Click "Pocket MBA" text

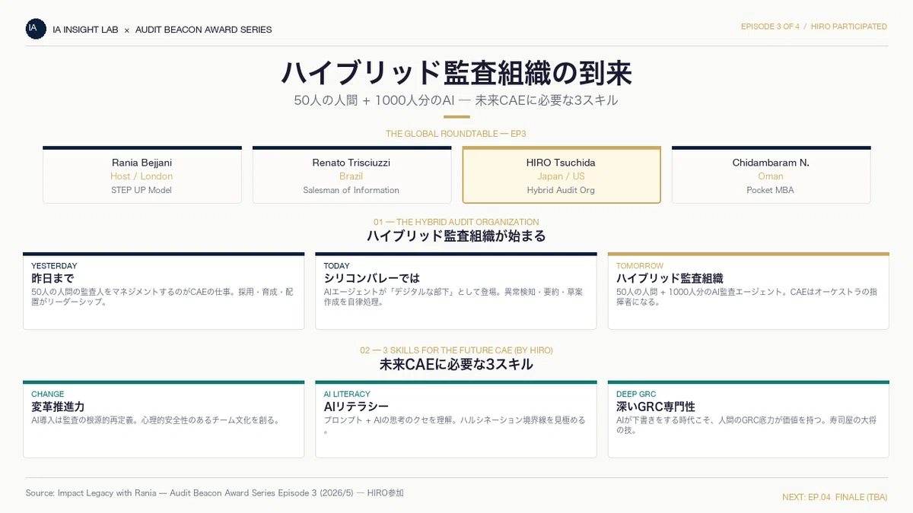click(771, 190)
